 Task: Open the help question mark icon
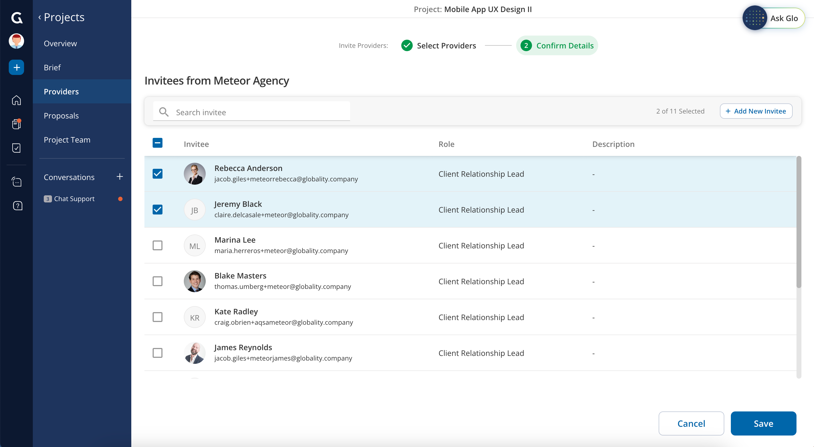pyautogui.click(x=18, y=206)
